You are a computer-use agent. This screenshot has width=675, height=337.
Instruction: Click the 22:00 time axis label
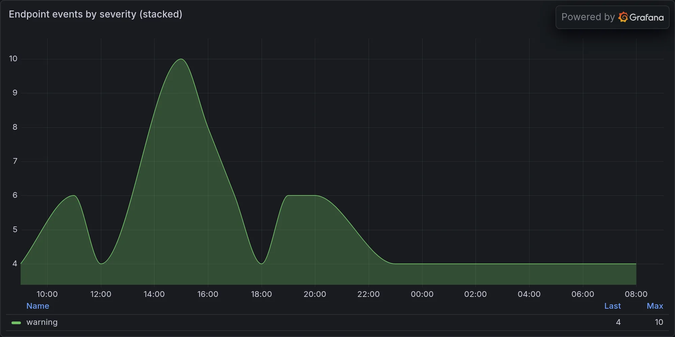coord(369,294)
